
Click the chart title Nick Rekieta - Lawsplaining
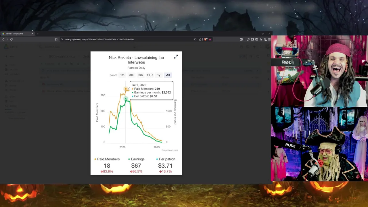click(136, 60)
